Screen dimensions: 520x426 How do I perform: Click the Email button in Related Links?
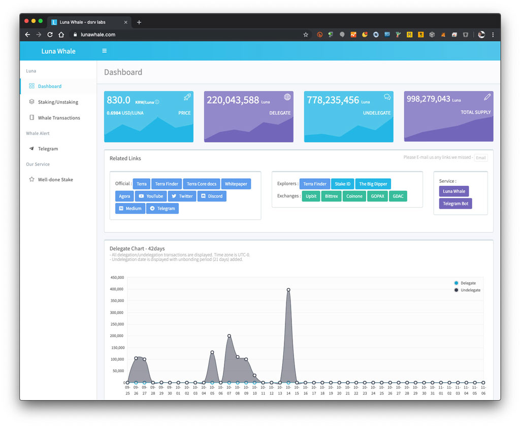pyautogui.click(x=481, y=158)
